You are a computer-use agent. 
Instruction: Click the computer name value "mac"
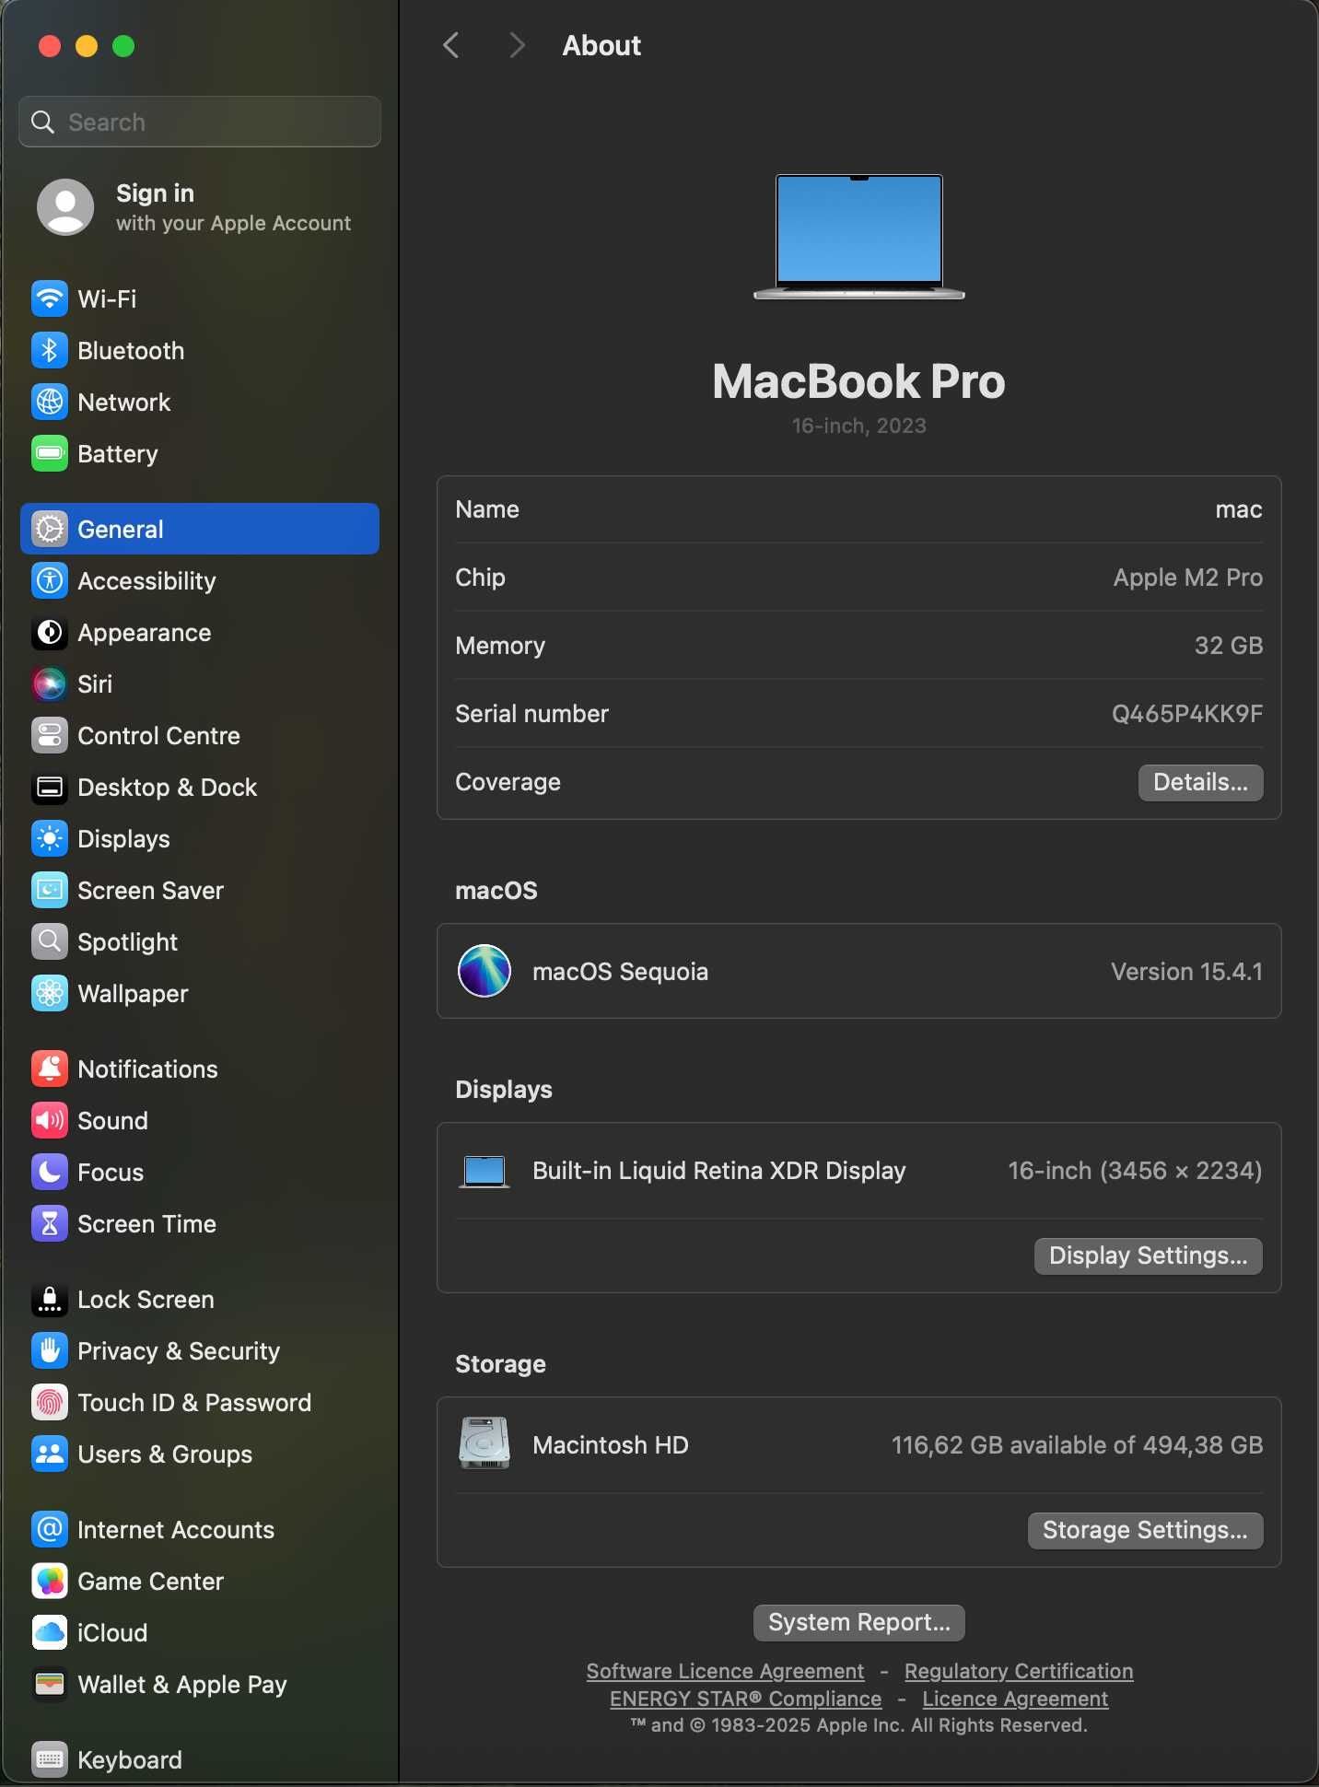[1239, 509]
